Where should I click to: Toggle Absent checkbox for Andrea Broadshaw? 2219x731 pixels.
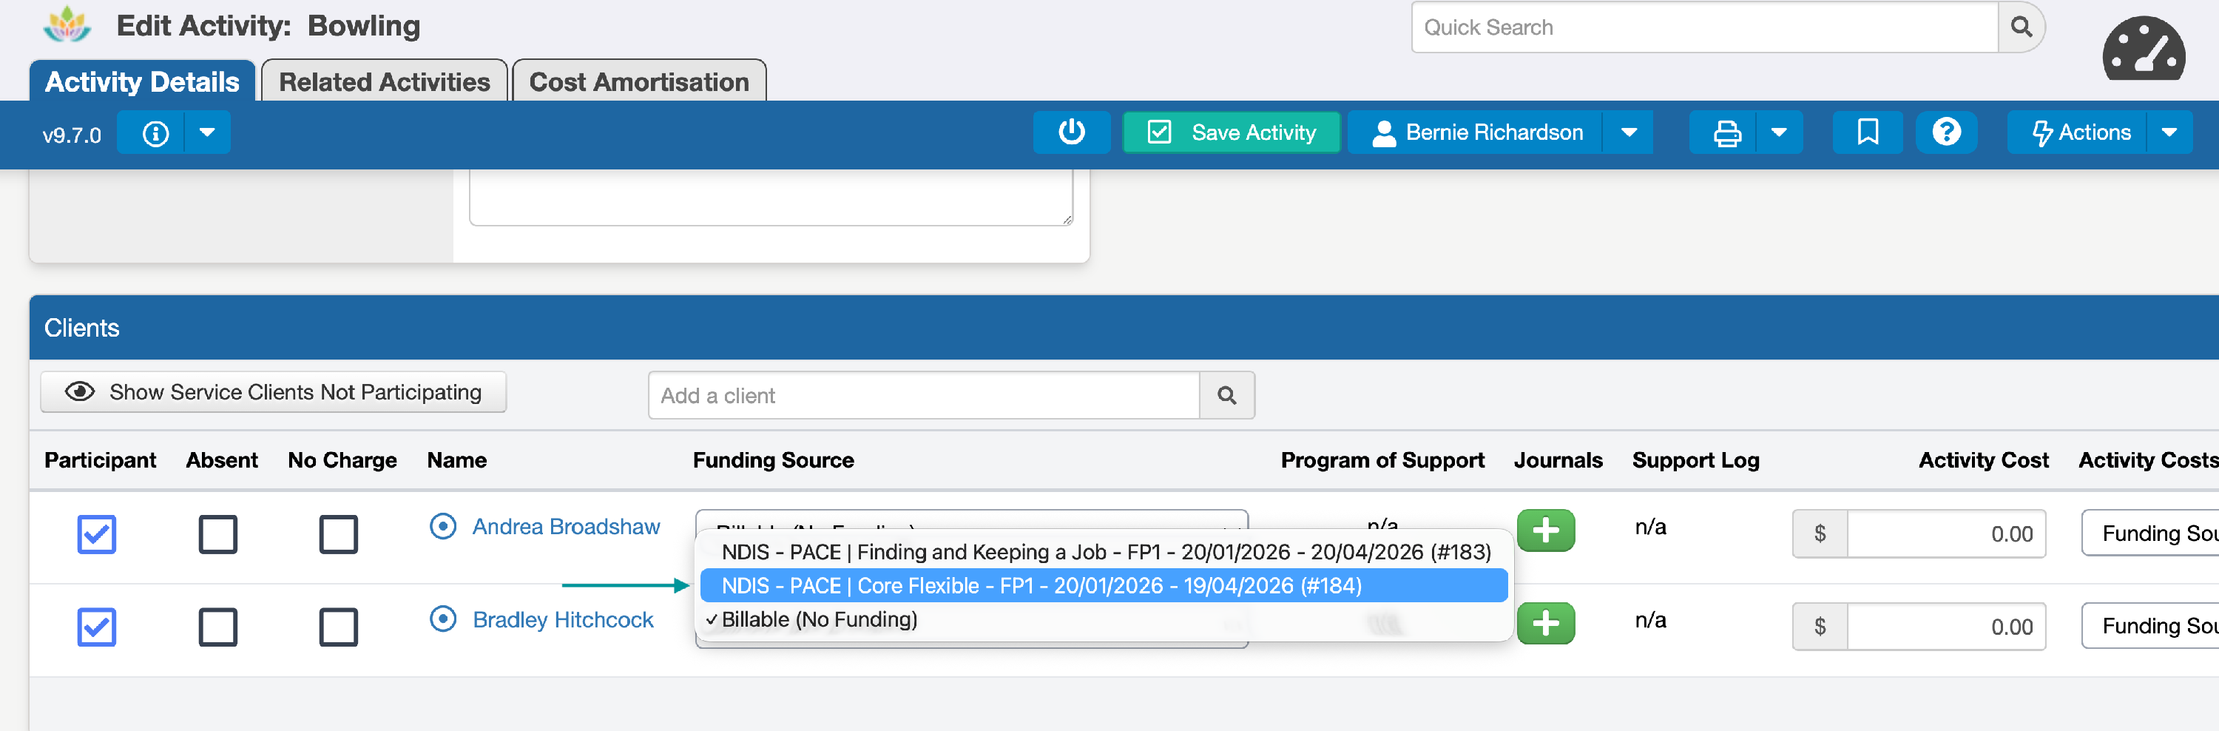click(x=218, y=534)
